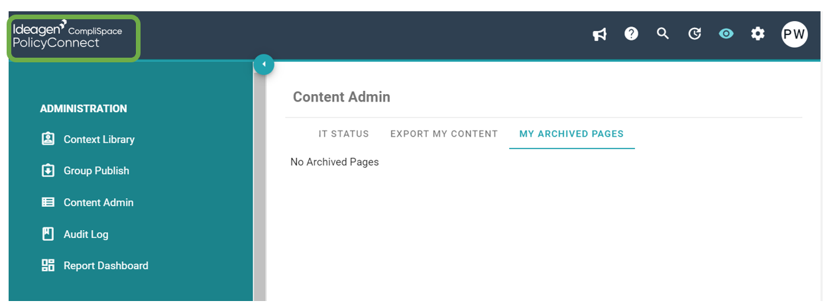824x307 pixels.
Task: Click the Ideagen PolicyConnect logo
Action: point(68,36)
